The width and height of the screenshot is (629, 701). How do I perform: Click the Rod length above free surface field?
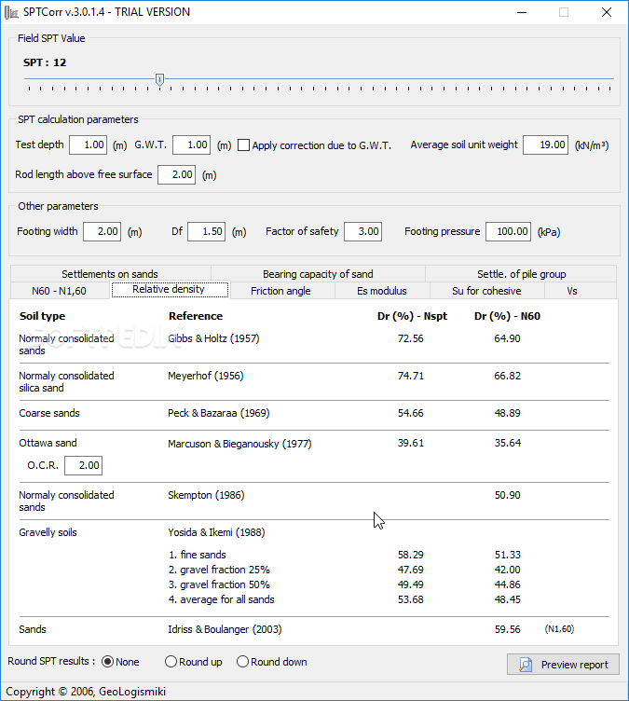click(x=176, y=175)
